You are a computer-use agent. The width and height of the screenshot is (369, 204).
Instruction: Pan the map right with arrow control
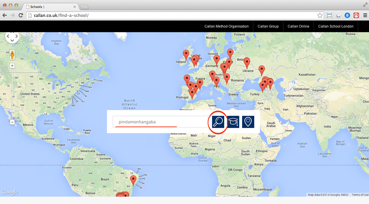(x=17, y=36)
